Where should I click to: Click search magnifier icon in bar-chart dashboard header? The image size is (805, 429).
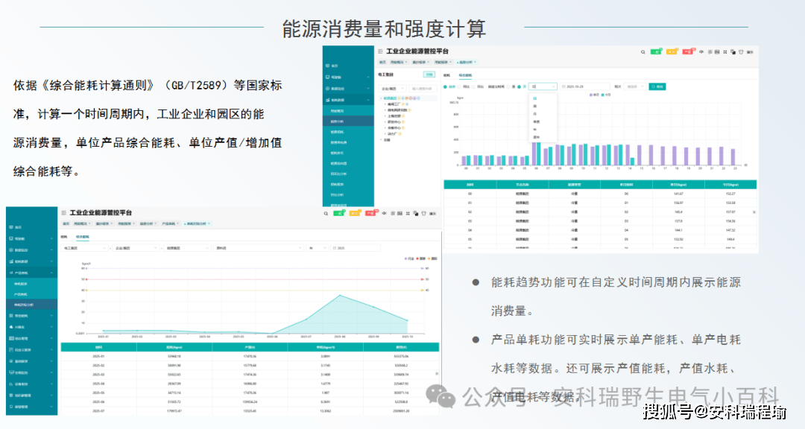tap(643, 52)
